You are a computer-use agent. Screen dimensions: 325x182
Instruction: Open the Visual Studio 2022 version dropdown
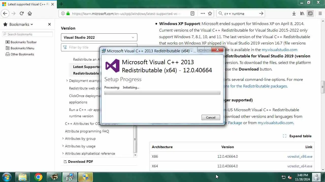click(x=99, y=37)
